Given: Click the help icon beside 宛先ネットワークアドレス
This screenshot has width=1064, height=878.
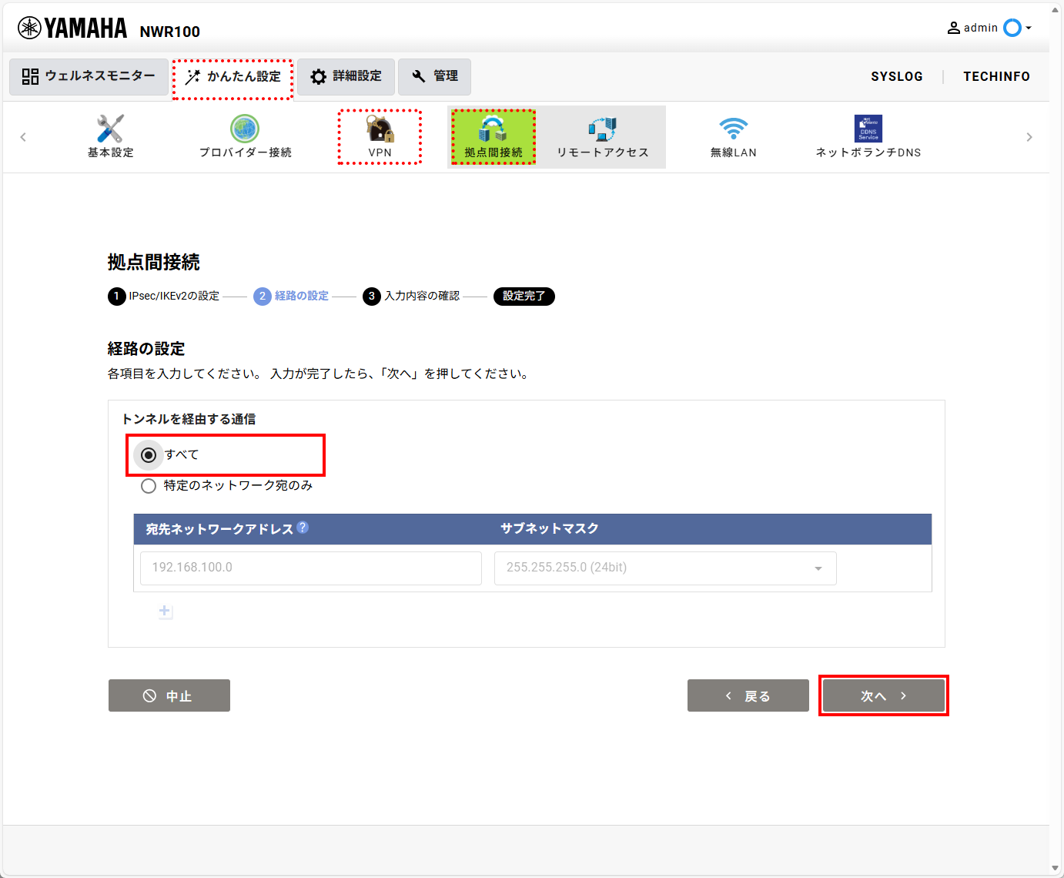Looking at the screenshot, I should tap(303, 528).
